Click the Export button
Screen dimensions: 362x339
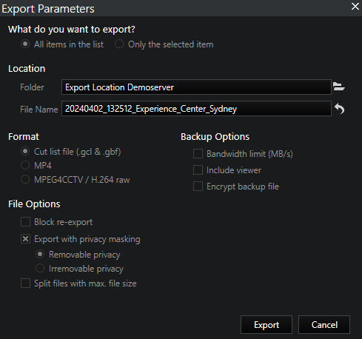point(267,325)
